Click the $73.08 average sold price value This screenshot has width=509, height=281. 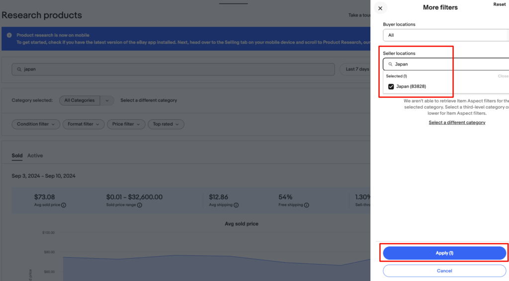(x=44, y=197)
